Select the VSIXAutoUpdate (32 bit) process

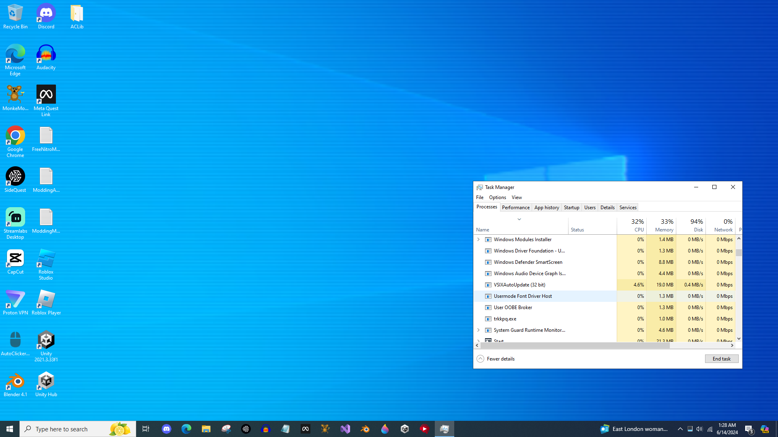tap(519, 285)
